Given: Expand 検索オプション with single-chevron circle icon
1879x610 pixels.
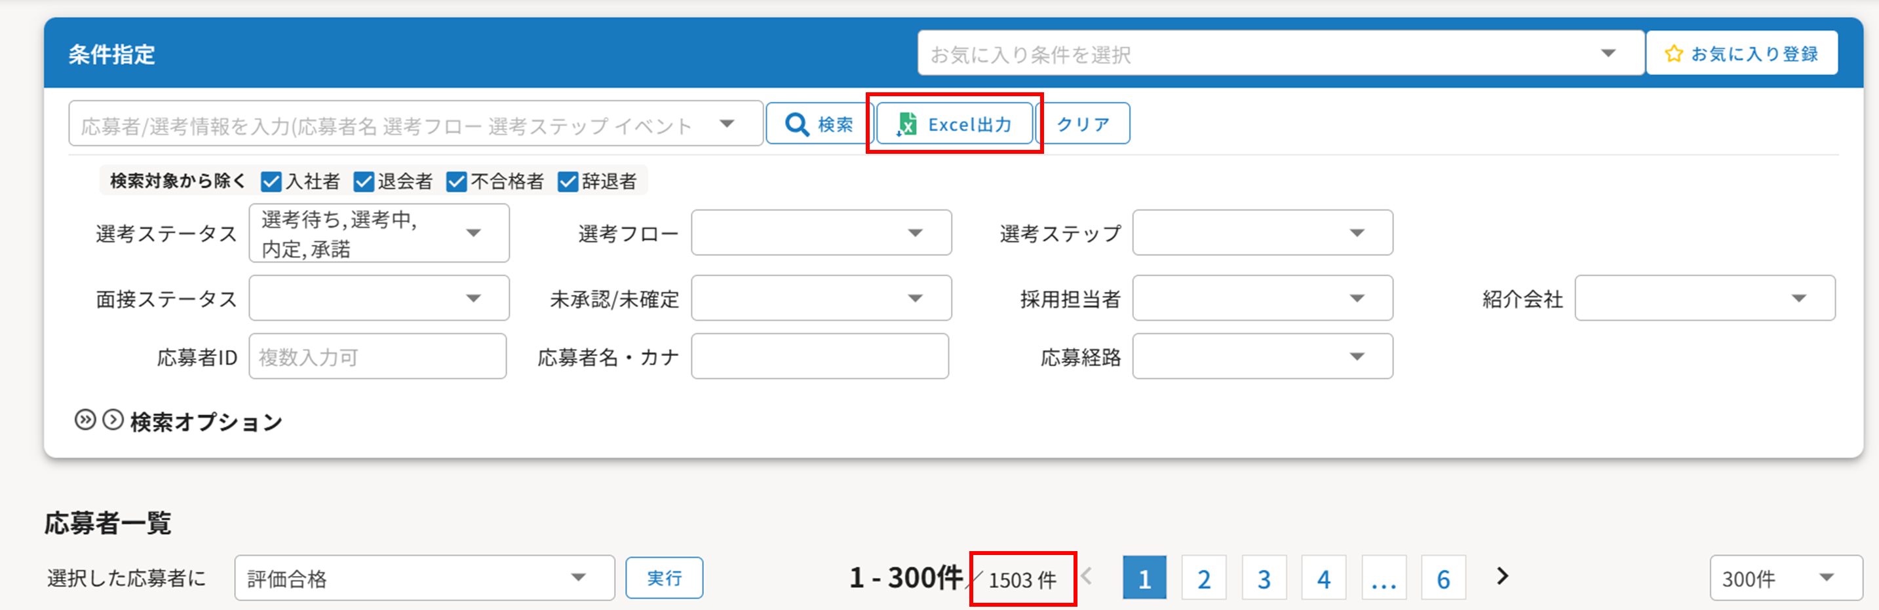Looking at the screenshot, I should (x=113, y=420).
